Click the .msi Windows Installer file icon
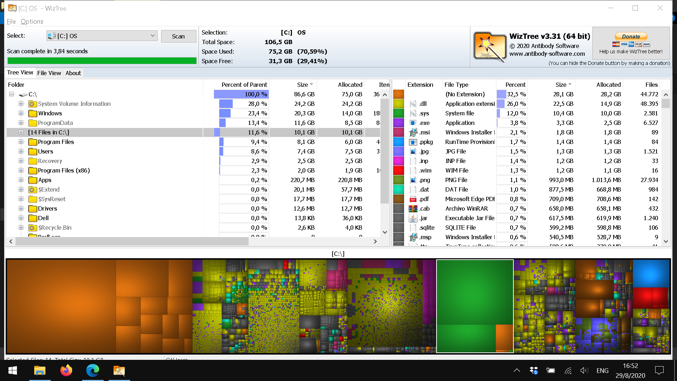The image size is (677, 381). (413, 133)
